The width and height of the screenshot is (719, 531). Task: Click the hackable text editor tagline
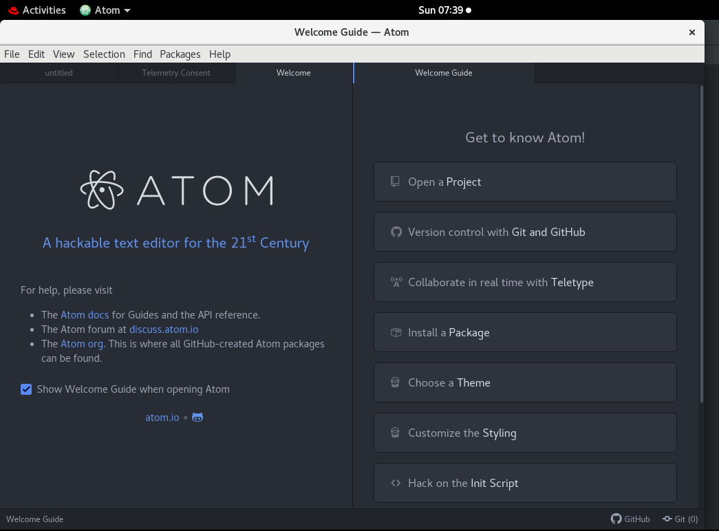point(175,241)
